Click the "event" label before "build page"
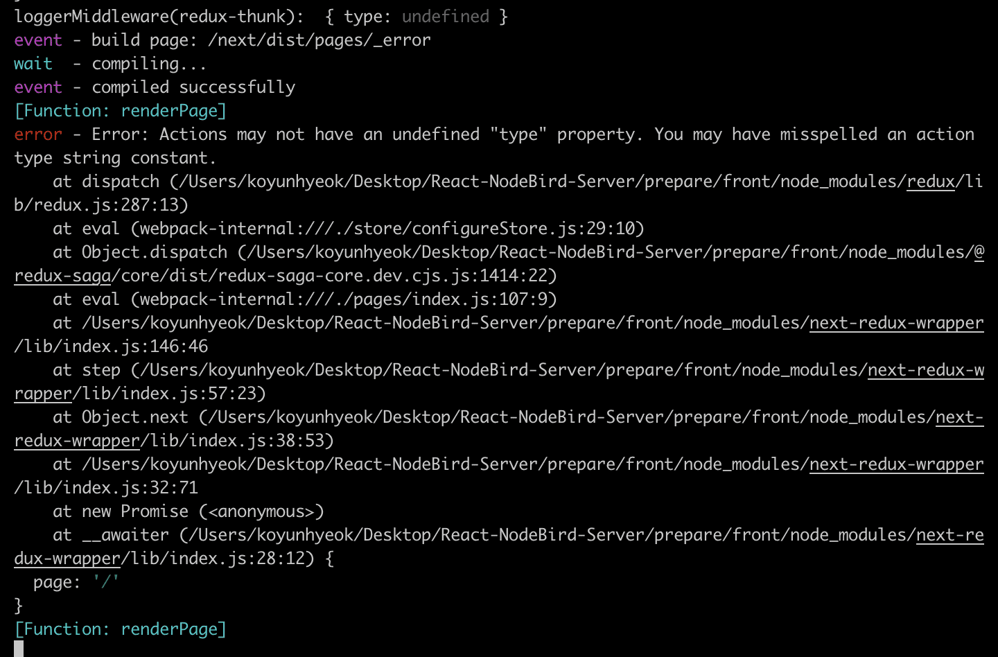Screen dimensions: 998x657 (38, 40)
